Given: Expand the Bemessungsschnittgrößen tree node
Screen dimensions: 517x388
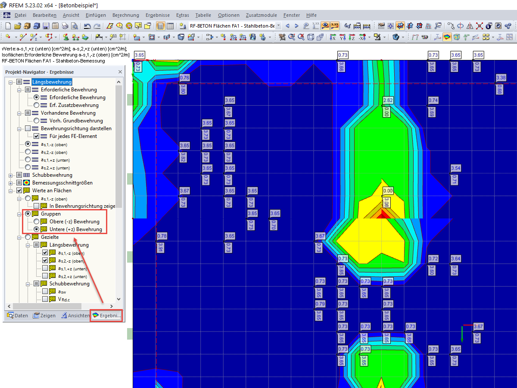Looking at the screenshot, I should (x=11, y=183).
